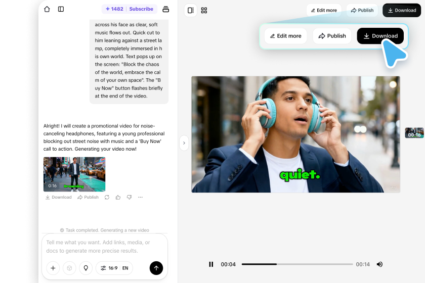This screenshot has width=425, height=283.
Task: Regenerate the video with the refresh icon
Action: 107,197
